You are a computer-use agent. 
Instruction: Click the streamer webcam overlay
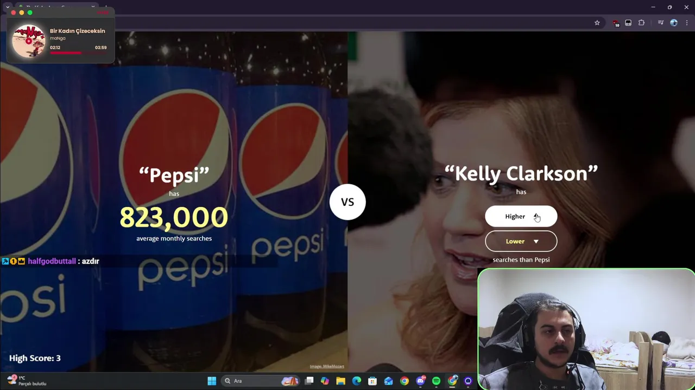pyautogui.click(x=586, y=329)
